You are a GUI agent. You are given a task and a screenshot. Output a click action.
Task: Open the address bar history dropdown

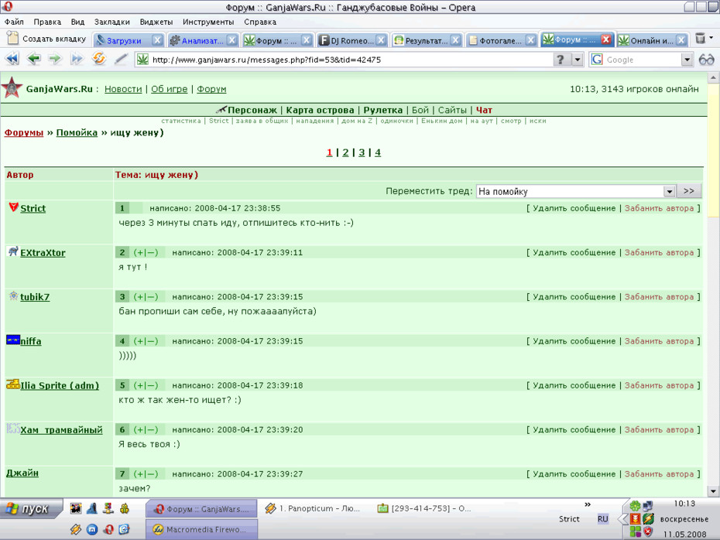click(578, 60)
